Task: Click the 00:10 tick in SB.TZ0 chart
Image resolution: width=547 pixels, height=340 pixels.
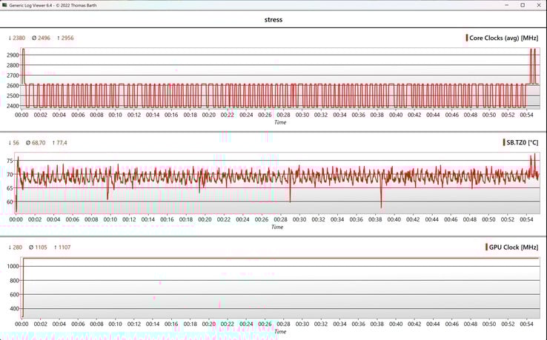Action: [x=110, y=219]
